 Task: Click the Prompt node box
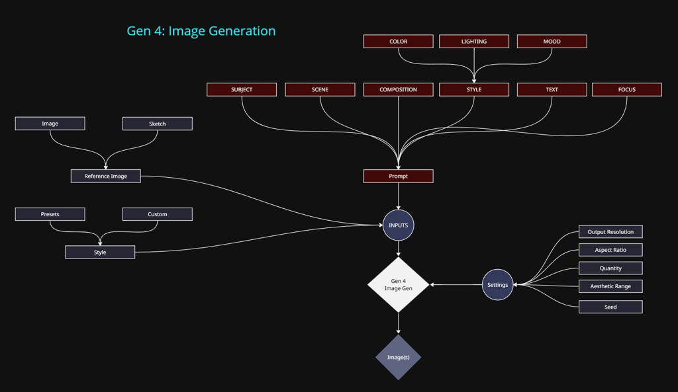pos(398,176)
